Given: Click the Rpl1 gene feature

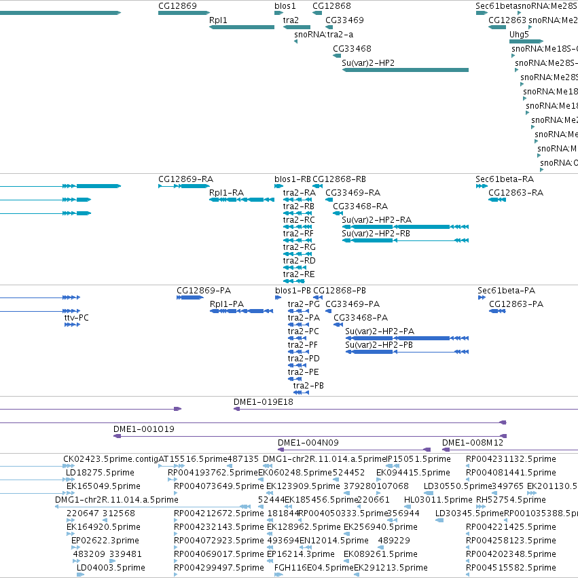Looking at the screenshot, I should 241,27.
